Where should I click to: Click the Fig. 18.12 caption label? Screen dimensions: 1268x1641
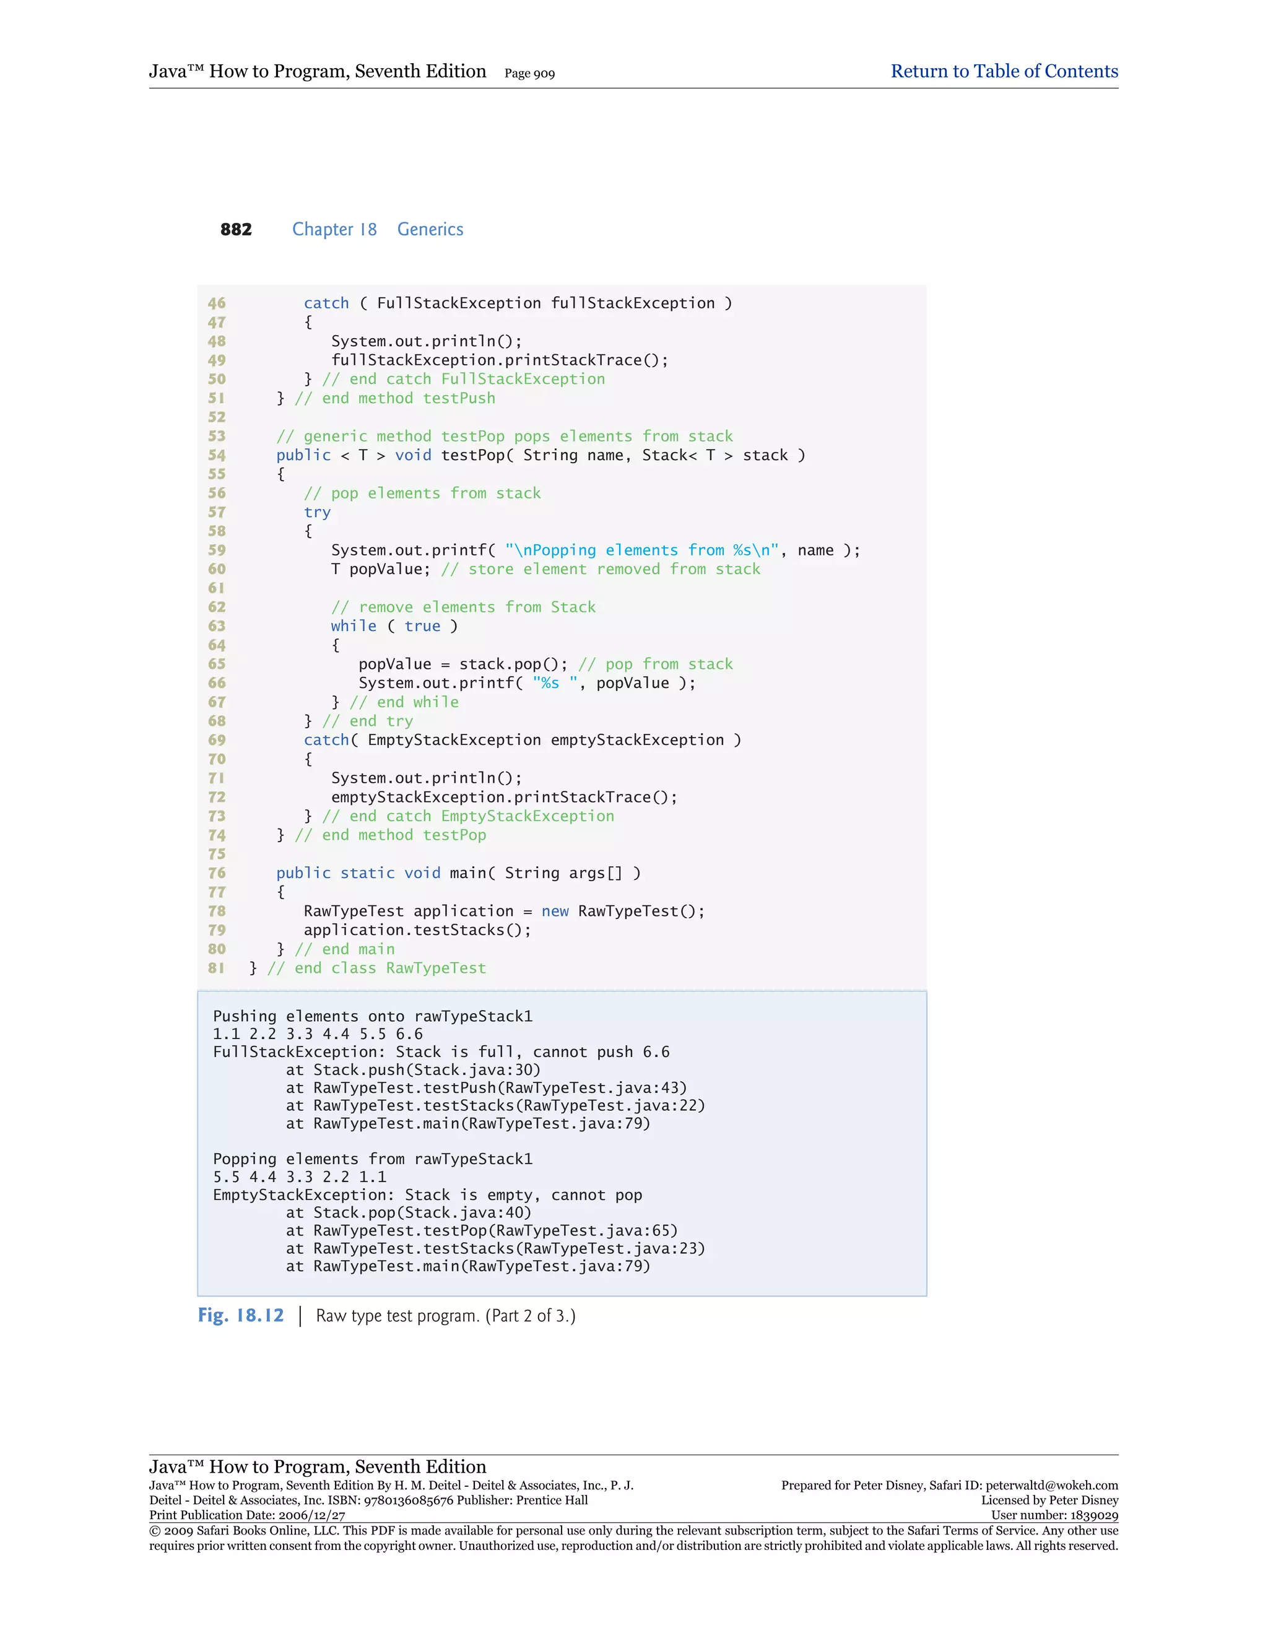[240, 1315]
